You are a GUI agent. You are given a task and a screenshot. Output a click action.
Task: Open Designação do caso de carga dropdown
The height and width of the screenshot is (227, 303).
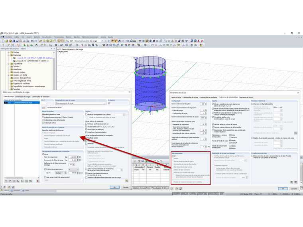click(105, 103)
